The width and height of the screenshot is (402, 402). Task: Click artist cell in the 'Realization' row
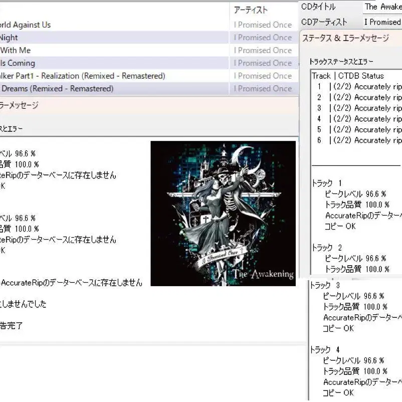263,76
